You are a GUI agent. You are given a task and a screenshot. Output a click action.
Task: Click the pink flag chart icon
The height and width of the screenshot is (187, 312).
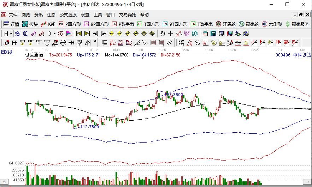pyautogui.click(x=69, y=34)
